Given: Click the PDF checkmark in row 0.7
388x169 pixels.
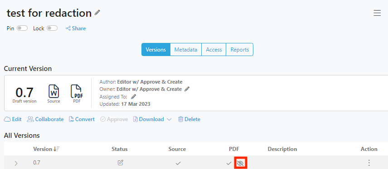Looking at the screenshot, I should [x=229, y=163].
